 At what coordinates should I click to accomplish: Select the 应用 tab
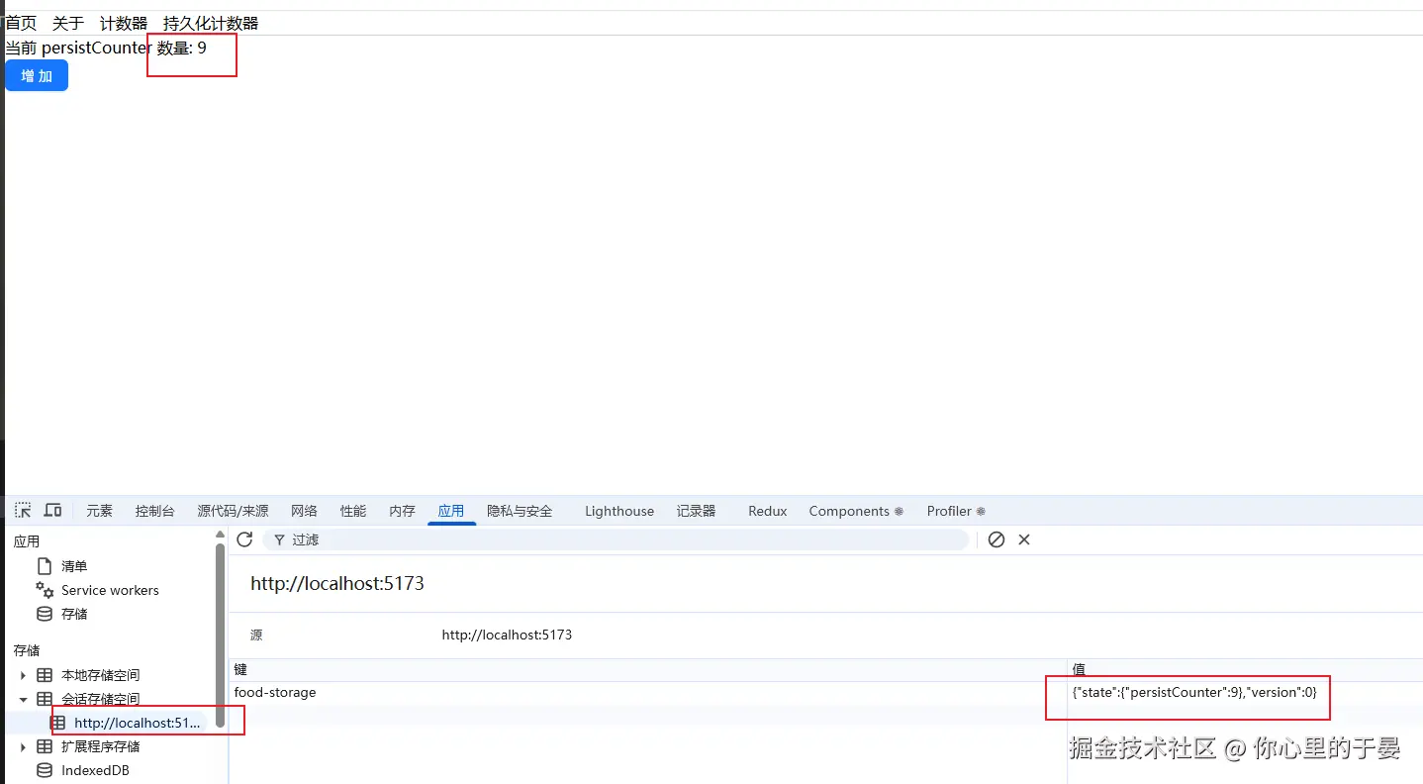(451, 511)
